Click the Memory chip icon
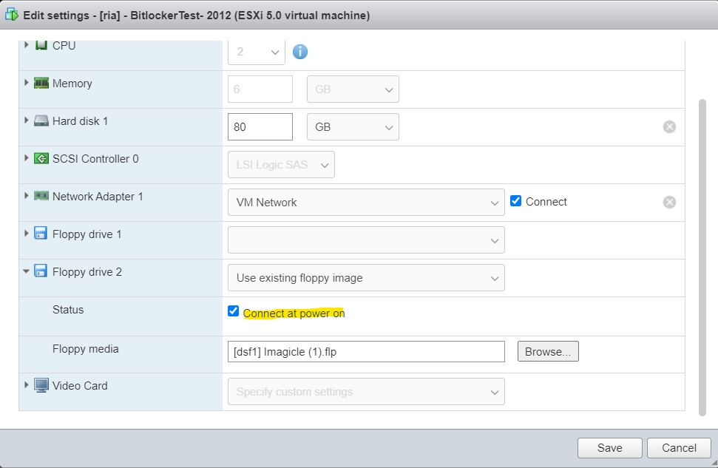Viewport: 718px width, 468px height. coord(41,84)
